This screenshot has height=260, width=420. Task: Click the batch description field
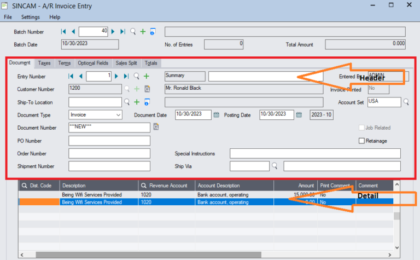285,32
